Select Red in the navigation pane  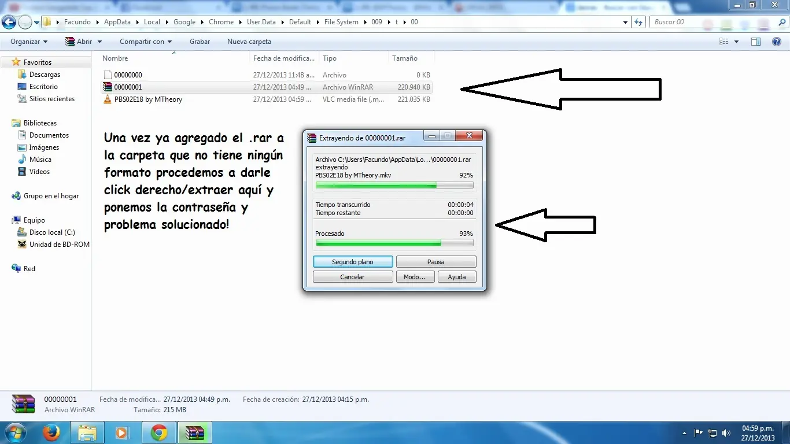[x=29, y=269]
